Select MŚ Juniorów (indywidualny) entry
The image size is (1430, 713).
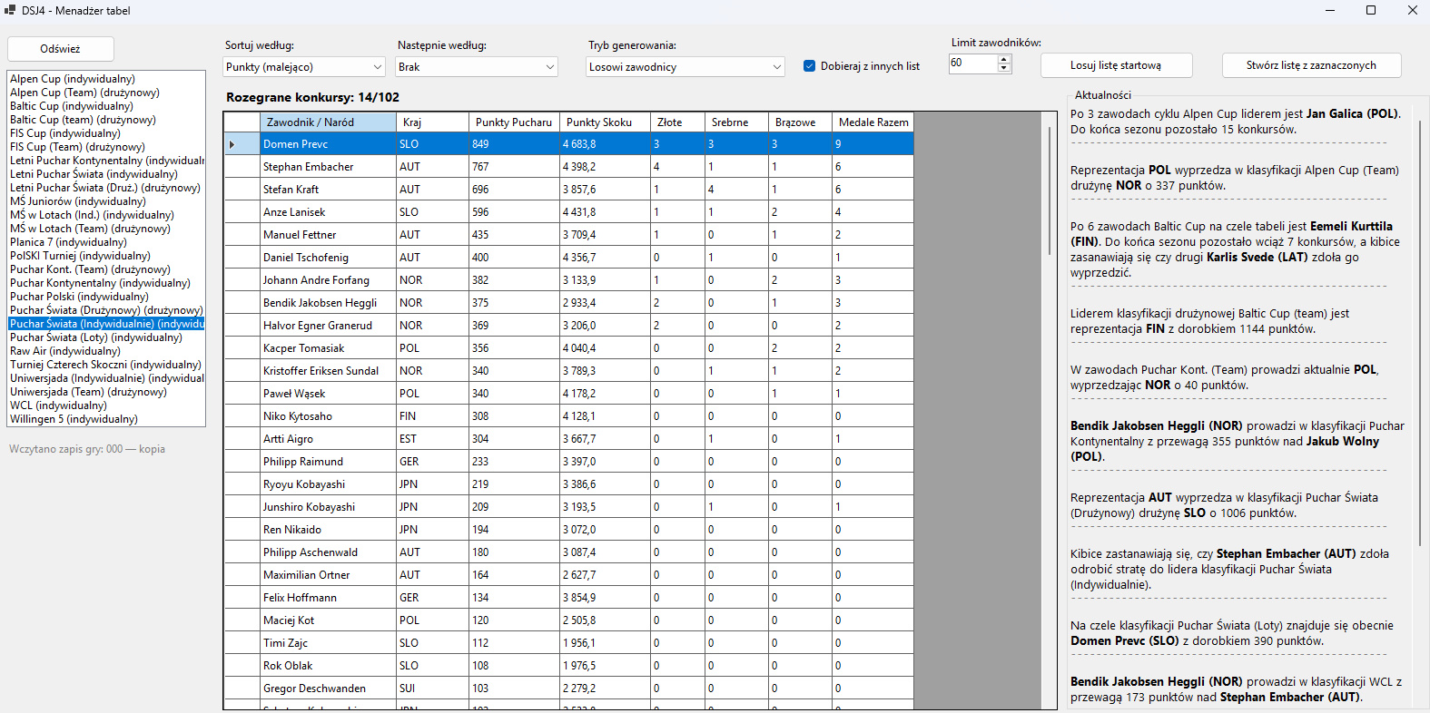(106, 201)
